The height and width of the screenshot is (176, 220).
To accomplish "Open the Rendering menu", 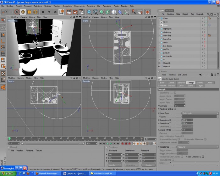I will 107,6.
